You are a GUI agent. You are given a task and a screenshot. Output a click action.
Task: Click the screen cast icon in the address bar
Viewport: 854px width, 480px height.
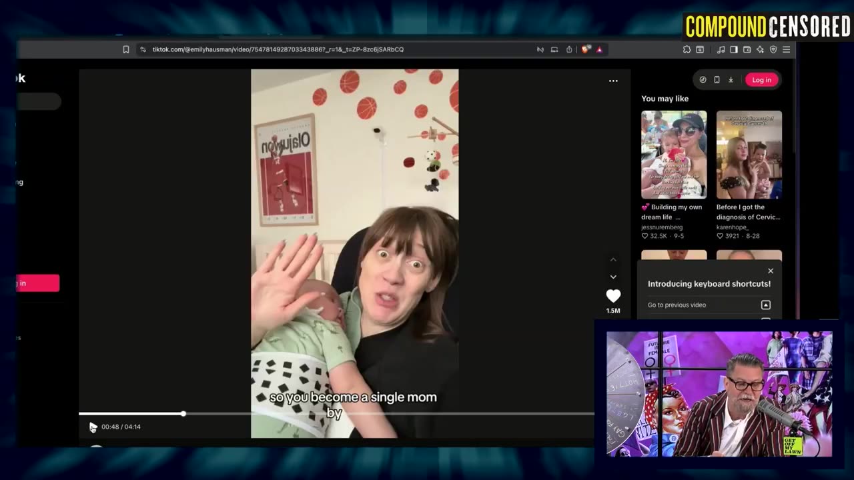554,49
